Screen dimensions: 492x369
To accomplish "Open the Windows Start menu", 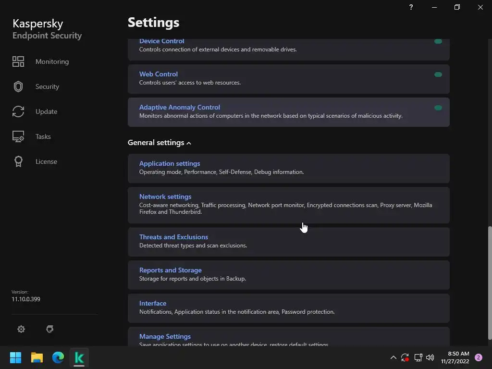I will [x=15, y=357].
